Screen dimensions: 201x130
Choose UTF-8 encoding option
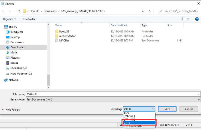click(x=139, y=123)
